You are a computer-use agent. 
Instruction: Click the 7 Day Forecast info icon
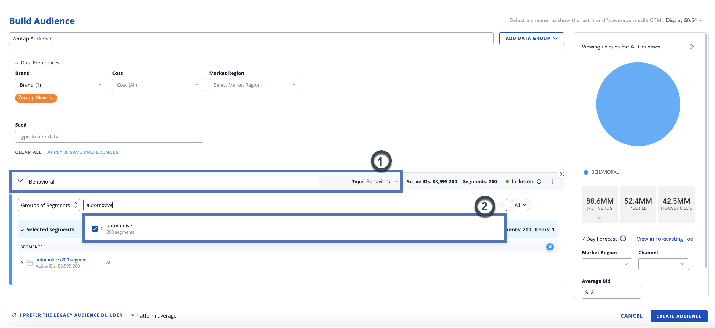coord(623,239)
